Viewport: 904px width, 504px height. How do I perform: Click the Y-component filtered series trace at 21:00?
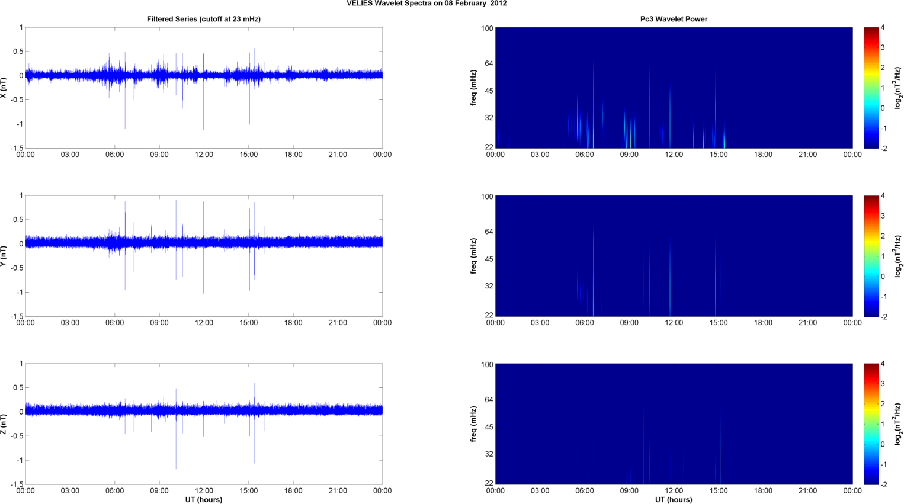tap(338, 242)
